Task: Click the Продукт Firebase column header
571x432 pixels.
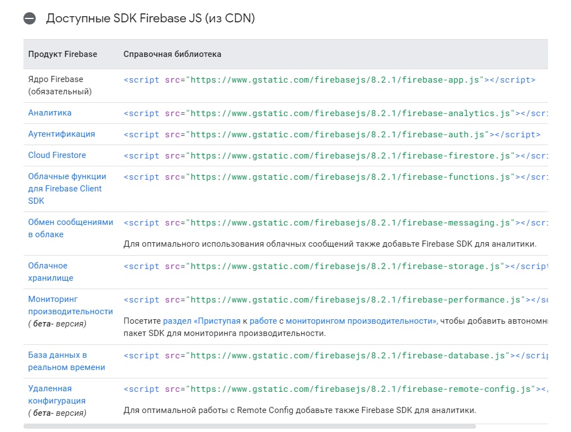Action: coord(62,54)
